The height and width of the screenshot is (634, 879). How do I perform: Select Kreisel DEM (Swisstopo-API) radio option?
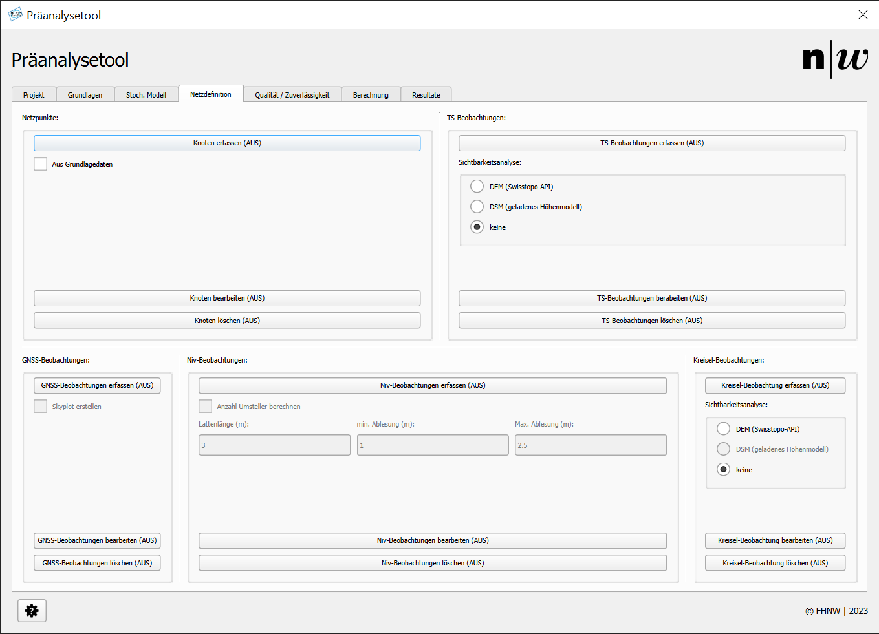coord(724,429)
